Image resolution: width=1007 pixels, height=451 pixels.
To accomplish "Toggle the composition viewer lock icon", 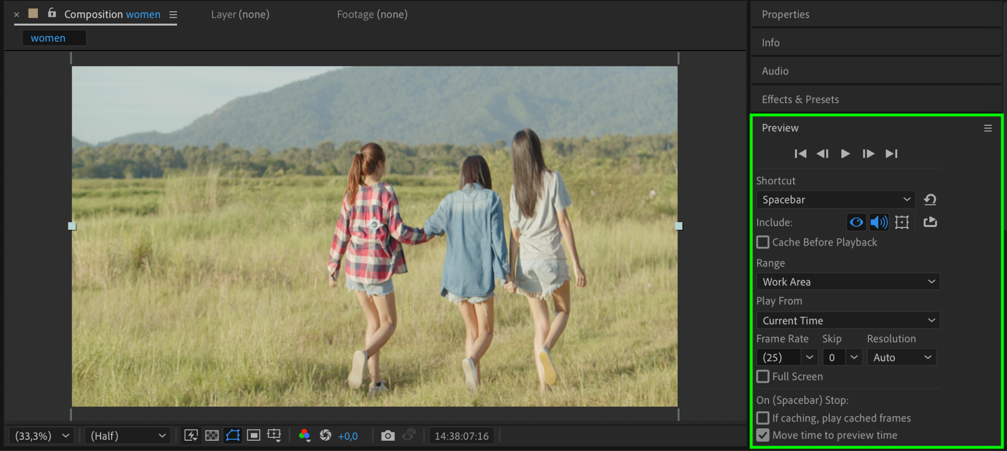I will [x=52, y=13].
